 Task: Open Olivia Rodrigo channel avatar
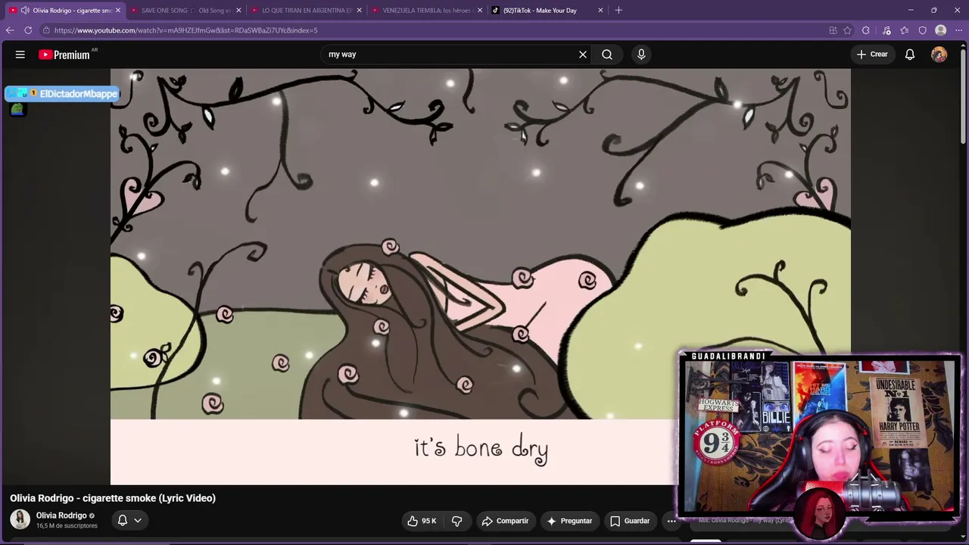click(x=20, y=519)
